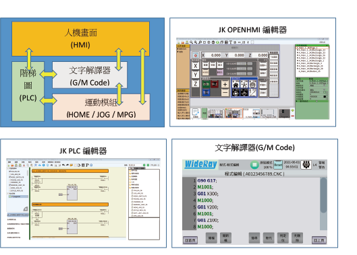This screenshot has height=255, width=357.
Task: Select the highlighted item in PLC left tree
Action: [18, 196]
